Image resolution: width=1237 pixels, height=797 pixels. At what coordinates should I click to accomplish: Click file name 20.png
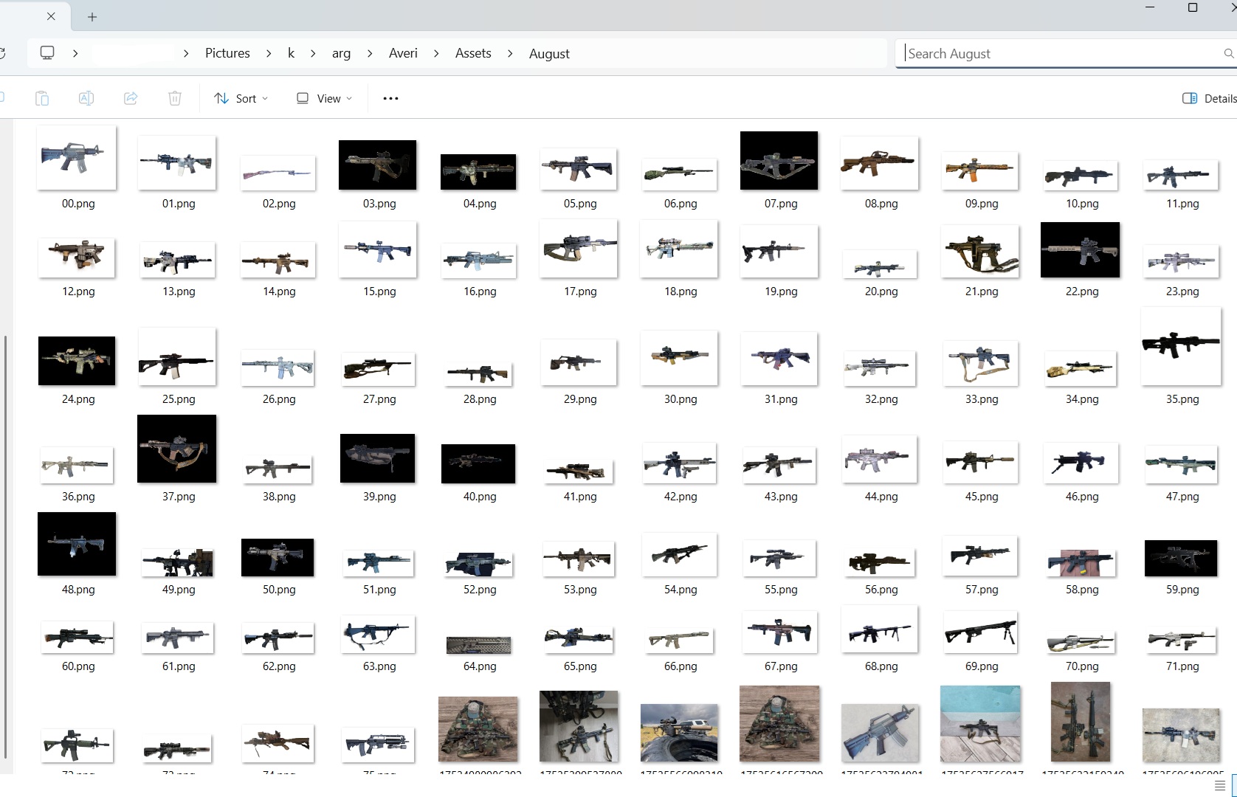[x=881, y=291]
